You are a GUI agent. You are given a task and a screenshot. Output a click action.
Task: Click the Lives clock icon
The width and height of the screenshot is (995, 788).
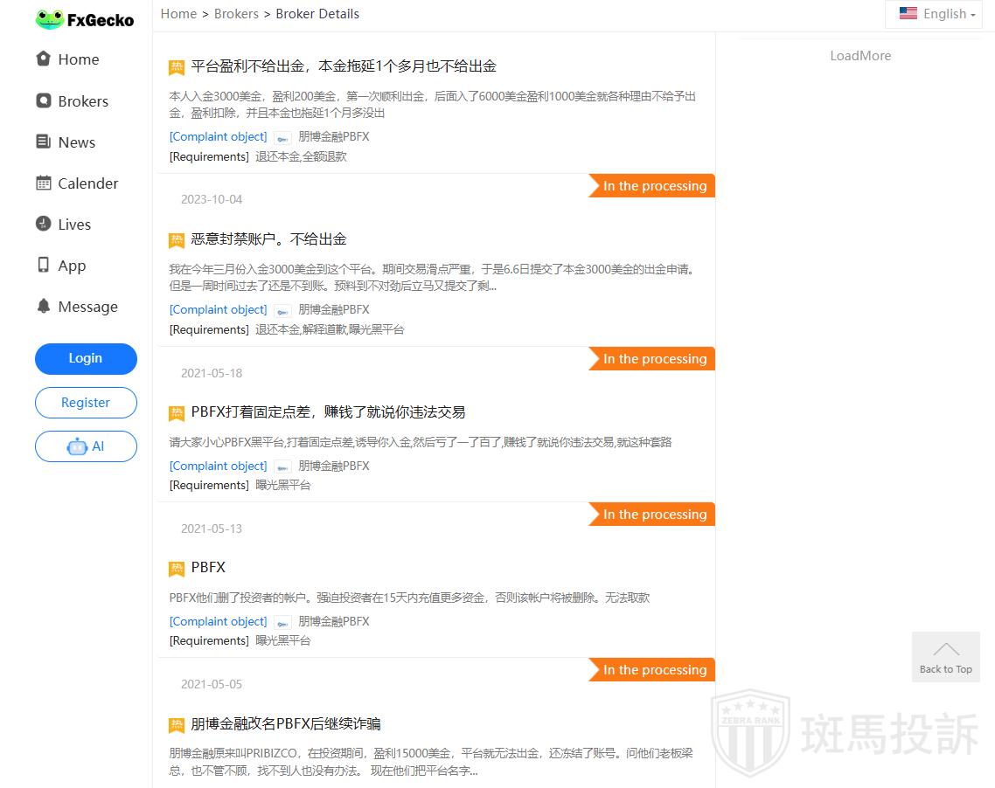point(43,225)
